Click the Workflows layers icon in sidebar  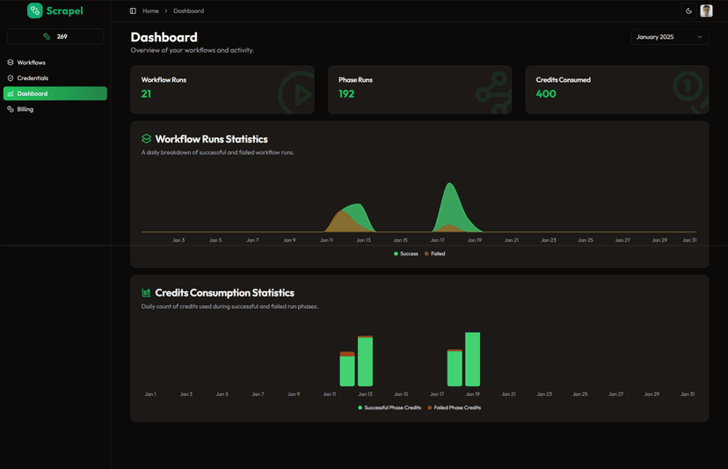tap(11, 62)
